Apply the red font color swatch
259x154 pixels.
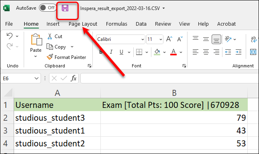(173, 52)
